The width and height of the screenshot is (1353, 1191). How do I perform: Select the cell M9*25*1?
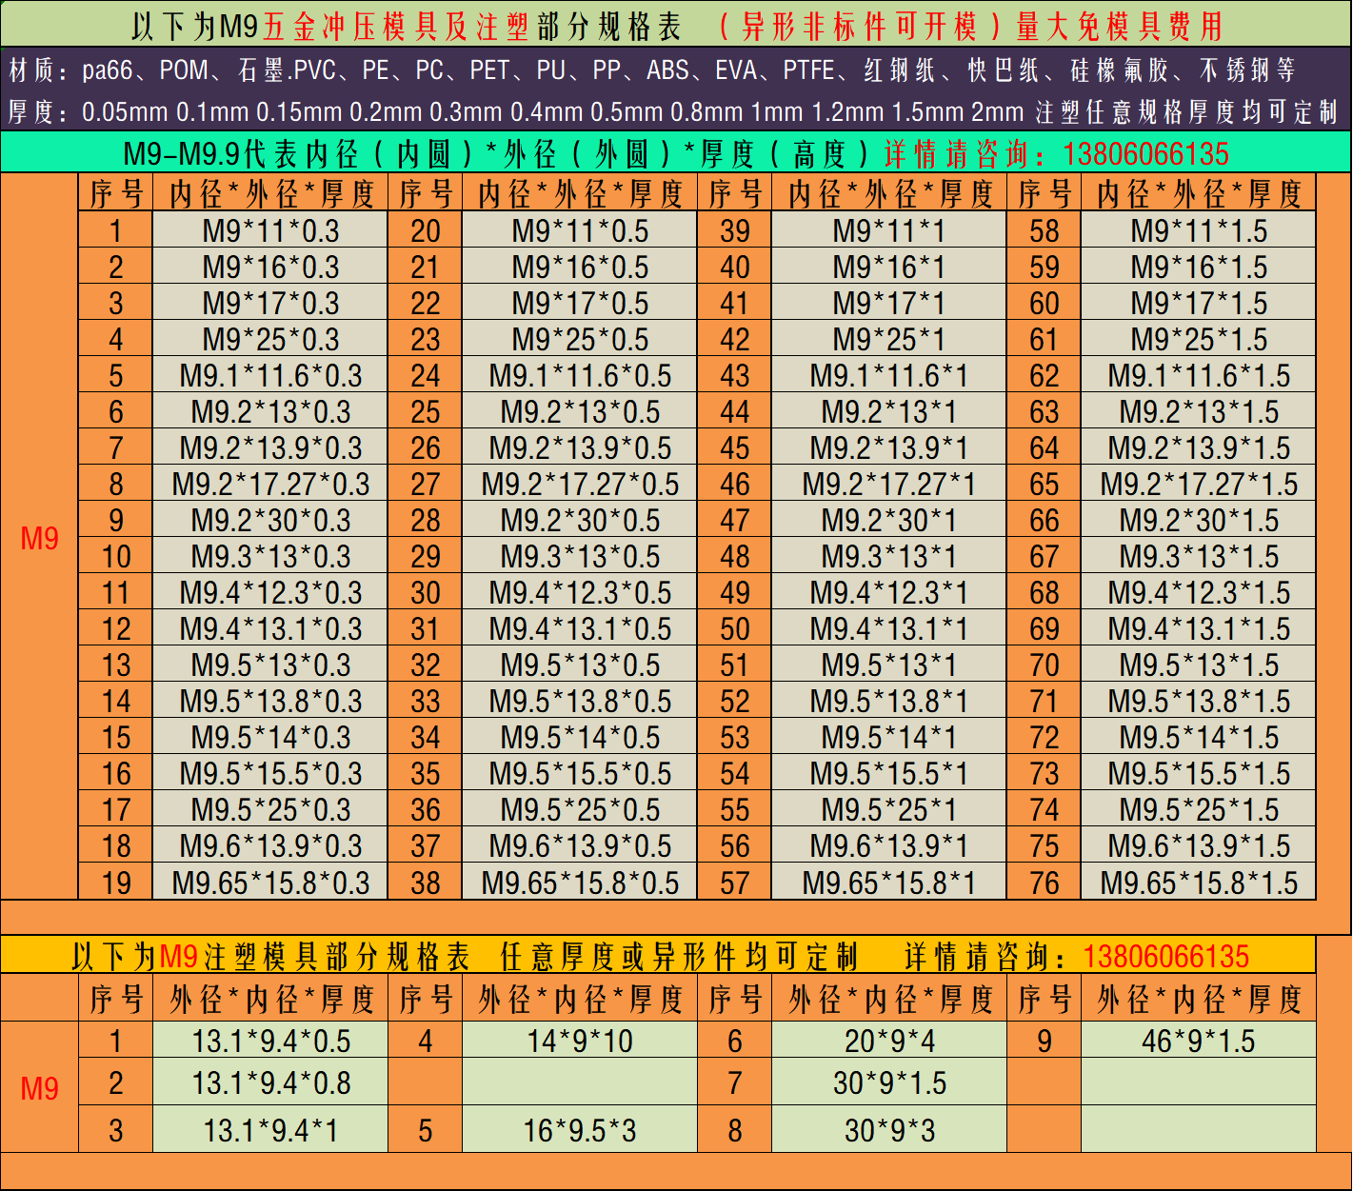pyautogui.click(x=888, y=339)
